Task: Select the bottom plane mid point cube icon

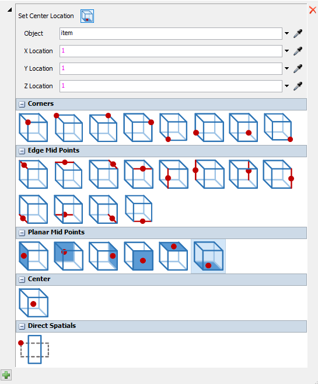Action: click(208, 256)
